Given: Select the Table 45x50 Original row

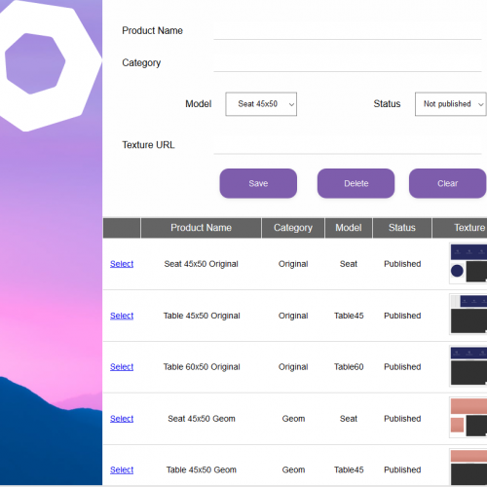Looking at the screenshot, I should pyautogui.click(x=122, y=316).
